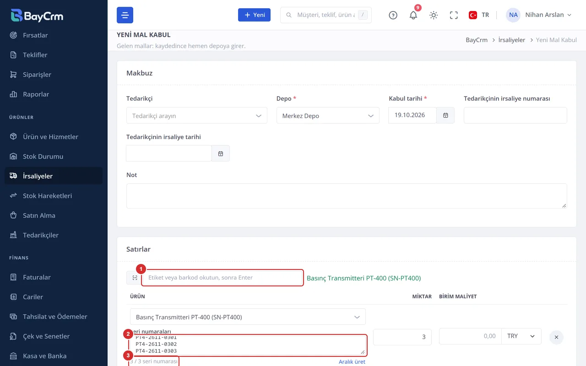
Task: Click the NA user avatar
Action: (x=513, y=15)
